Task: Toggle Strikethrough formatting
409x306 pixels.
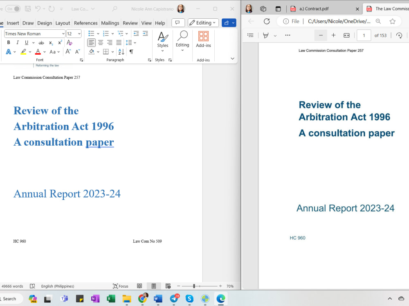Action: [x=41, y=43]
